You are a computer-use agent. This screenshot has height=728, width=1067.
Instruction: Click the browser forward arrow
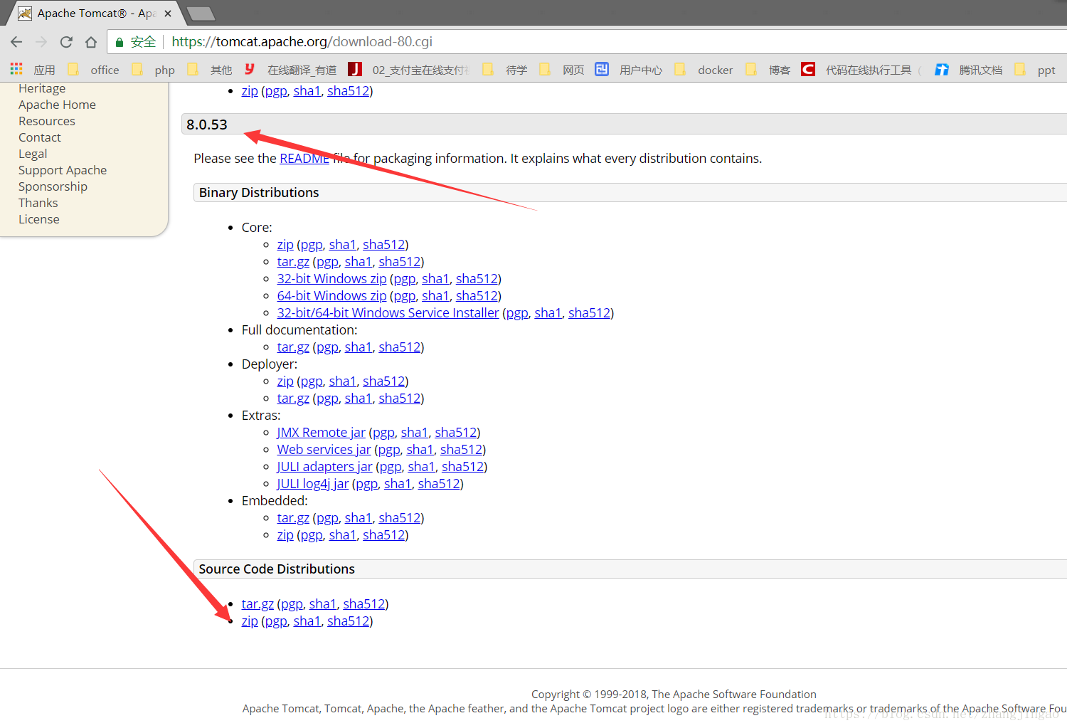click(41, 42)
